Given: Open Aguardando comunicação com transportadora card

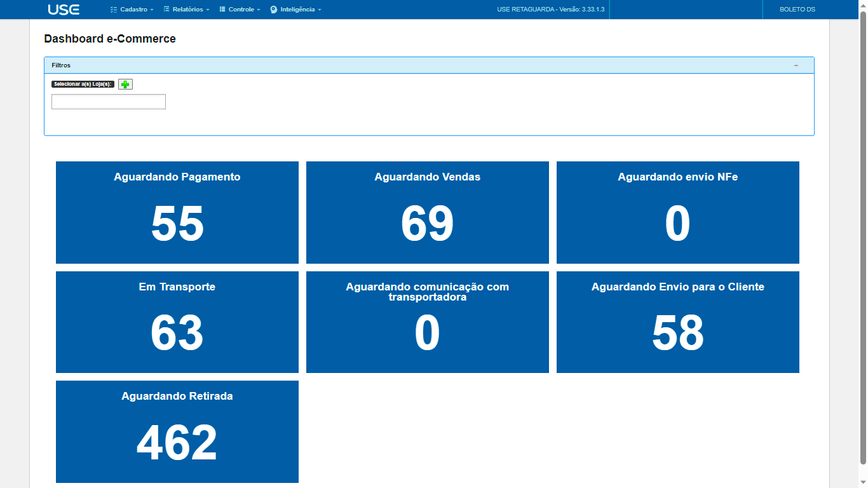Looking at the screenshot, I should [x=428, y=322].
